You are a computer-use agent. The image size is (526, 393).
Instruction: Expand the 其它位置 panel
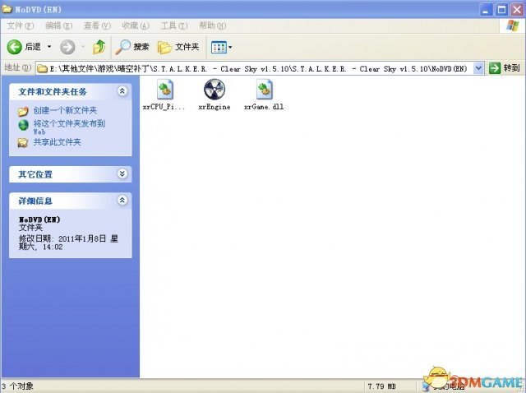(122, 173)
